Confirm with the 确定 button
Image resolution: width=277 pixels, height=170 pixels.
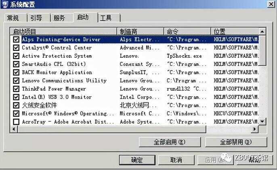(x=137, y=160)
